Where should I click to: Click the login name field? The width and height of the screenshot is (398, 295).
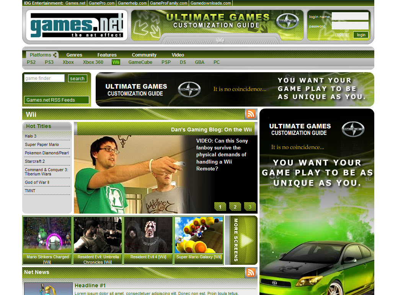point(350,16)
